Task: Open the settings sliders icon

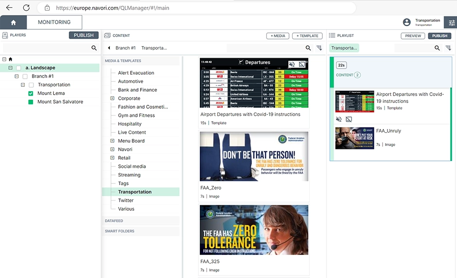Action: pyautogui.click(x=451, y=22)
